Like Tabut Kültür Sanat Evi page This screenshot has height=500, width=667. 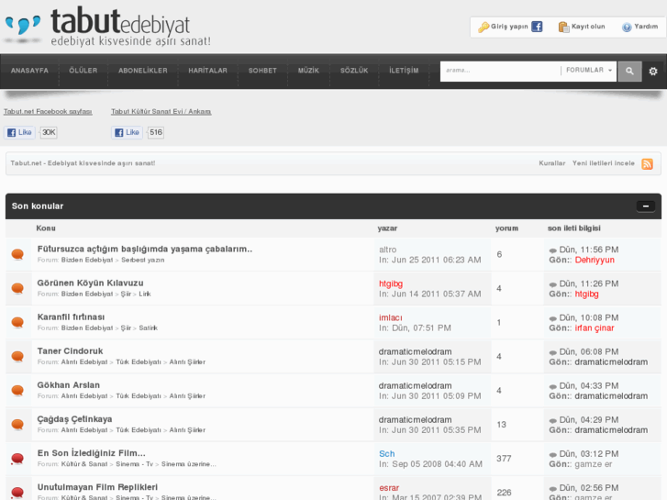pos(128,132)
